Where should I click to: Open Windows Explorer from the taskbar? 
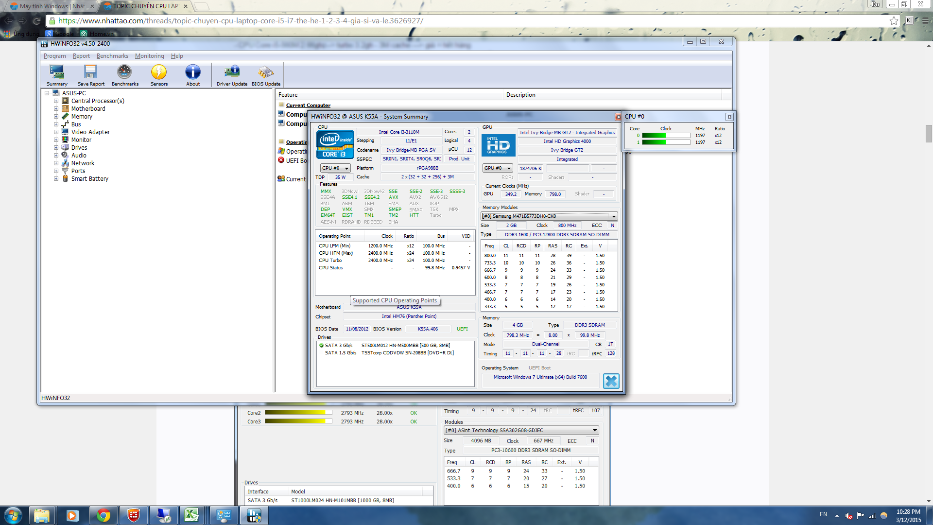(x=42, y=515)
